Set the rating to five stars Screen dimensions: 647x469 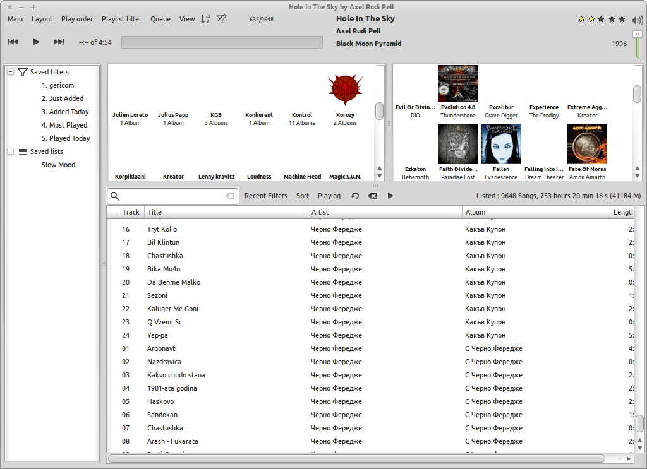point(622,20)
